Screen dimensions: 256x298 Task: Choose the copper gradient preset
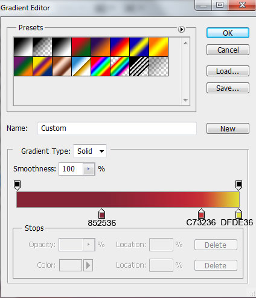coord(62,67)
